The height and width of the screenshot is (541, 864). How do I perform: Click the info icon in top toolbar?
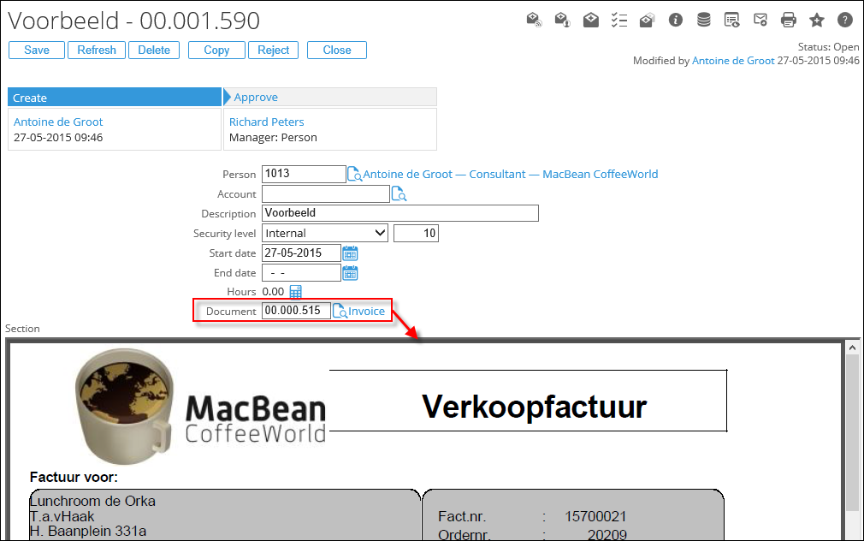coord(676,20)
